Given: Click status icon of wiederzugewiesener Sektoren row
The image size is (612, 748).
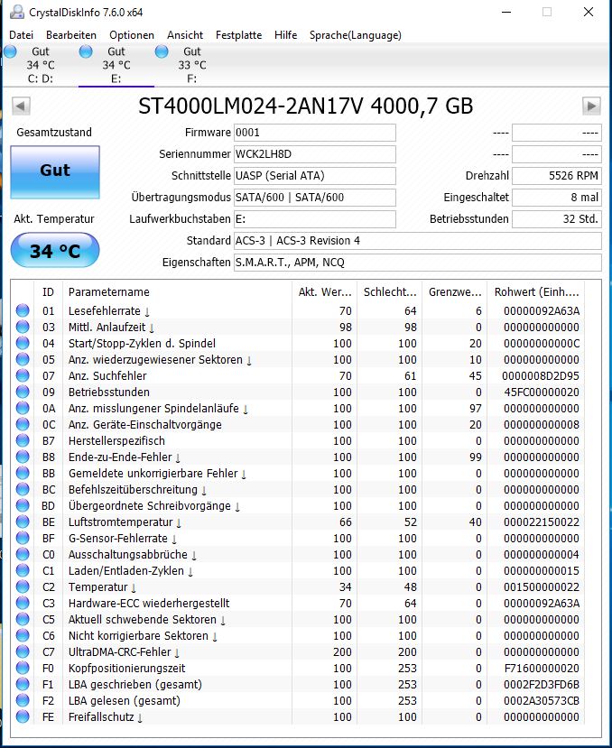Looking at the screenshot, I should click(x=23, y=359).
